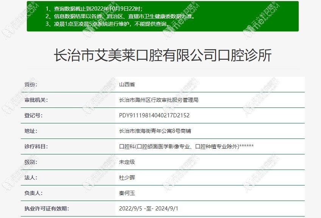Click the notice line about 卫生健康委数据为准
Image resolution: width=321 pixels, height=218 pixels.
coord(120,16)
